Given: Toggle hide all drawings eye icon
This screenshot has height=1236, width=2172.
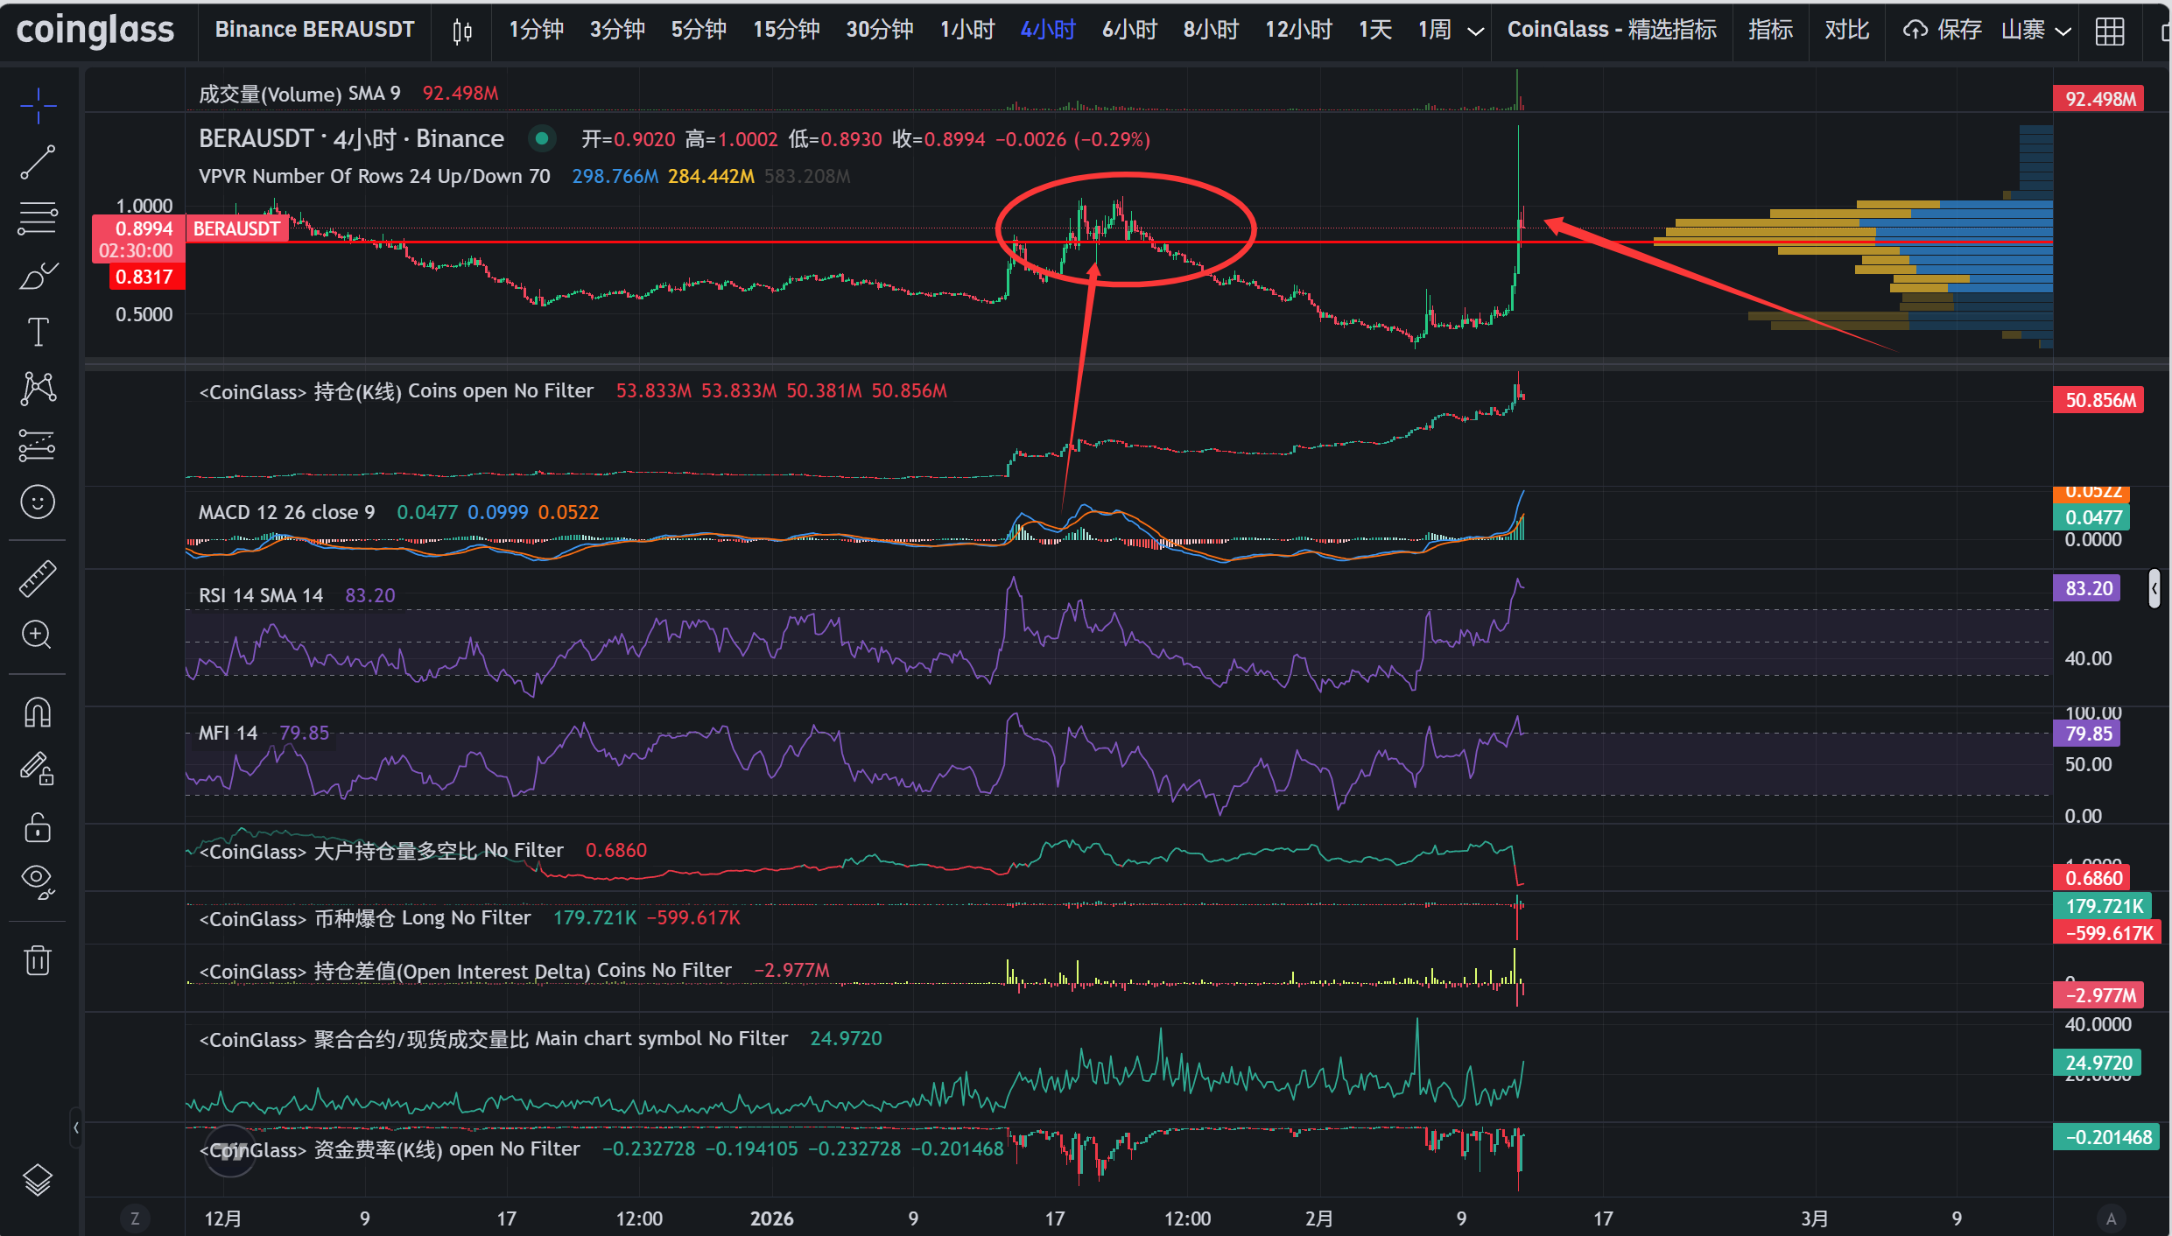Looking at the screenshot, I should tap(38, 880).
